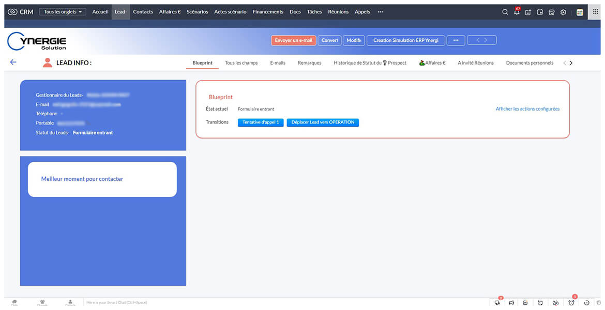Open the Contacts module in the navigation bar

(x=143, y=12)
